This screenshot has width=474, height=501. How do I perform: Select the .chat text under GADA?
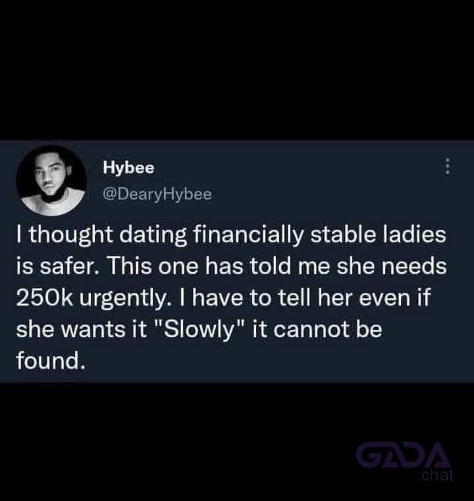(x=436, y=475)
